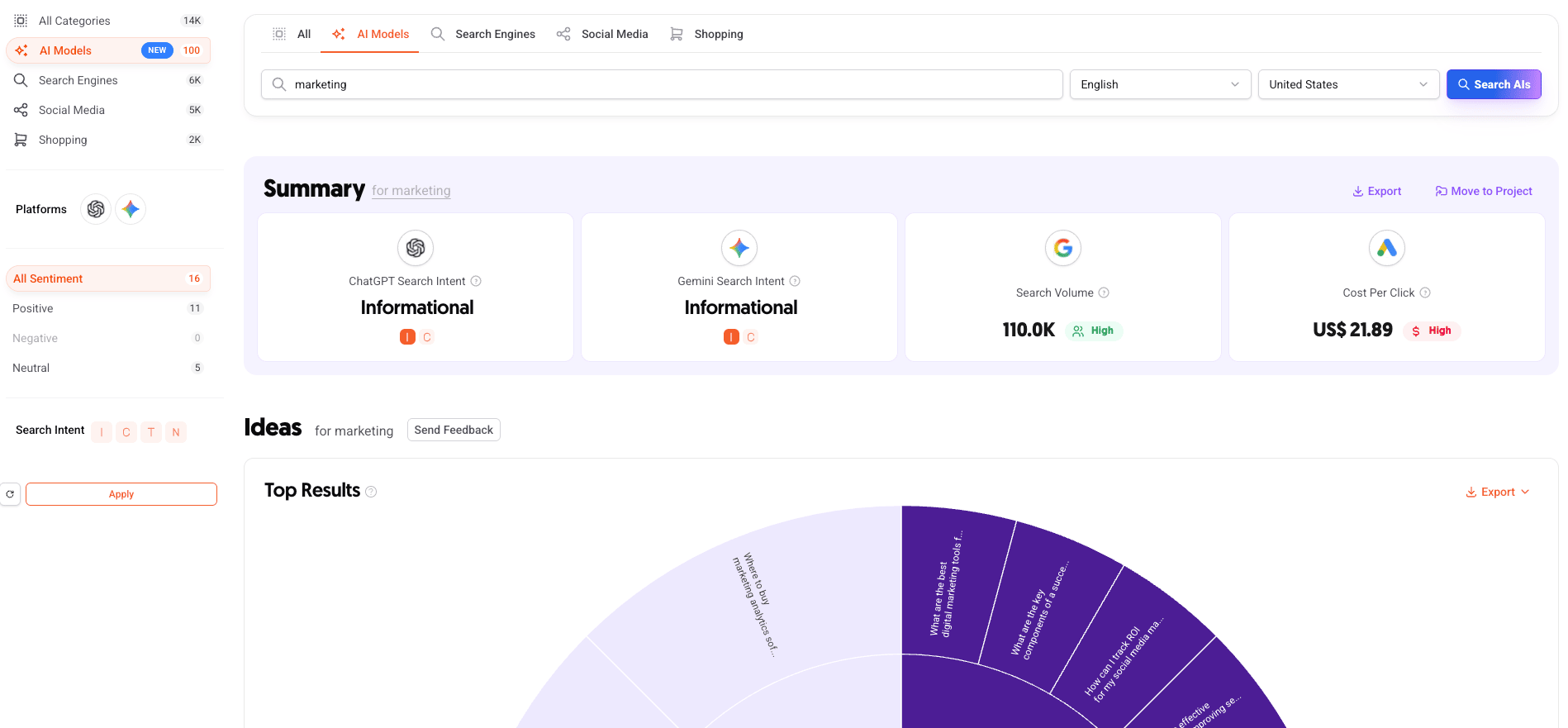
Task: Click the Search AIs button
Action: pos(1493,84)
